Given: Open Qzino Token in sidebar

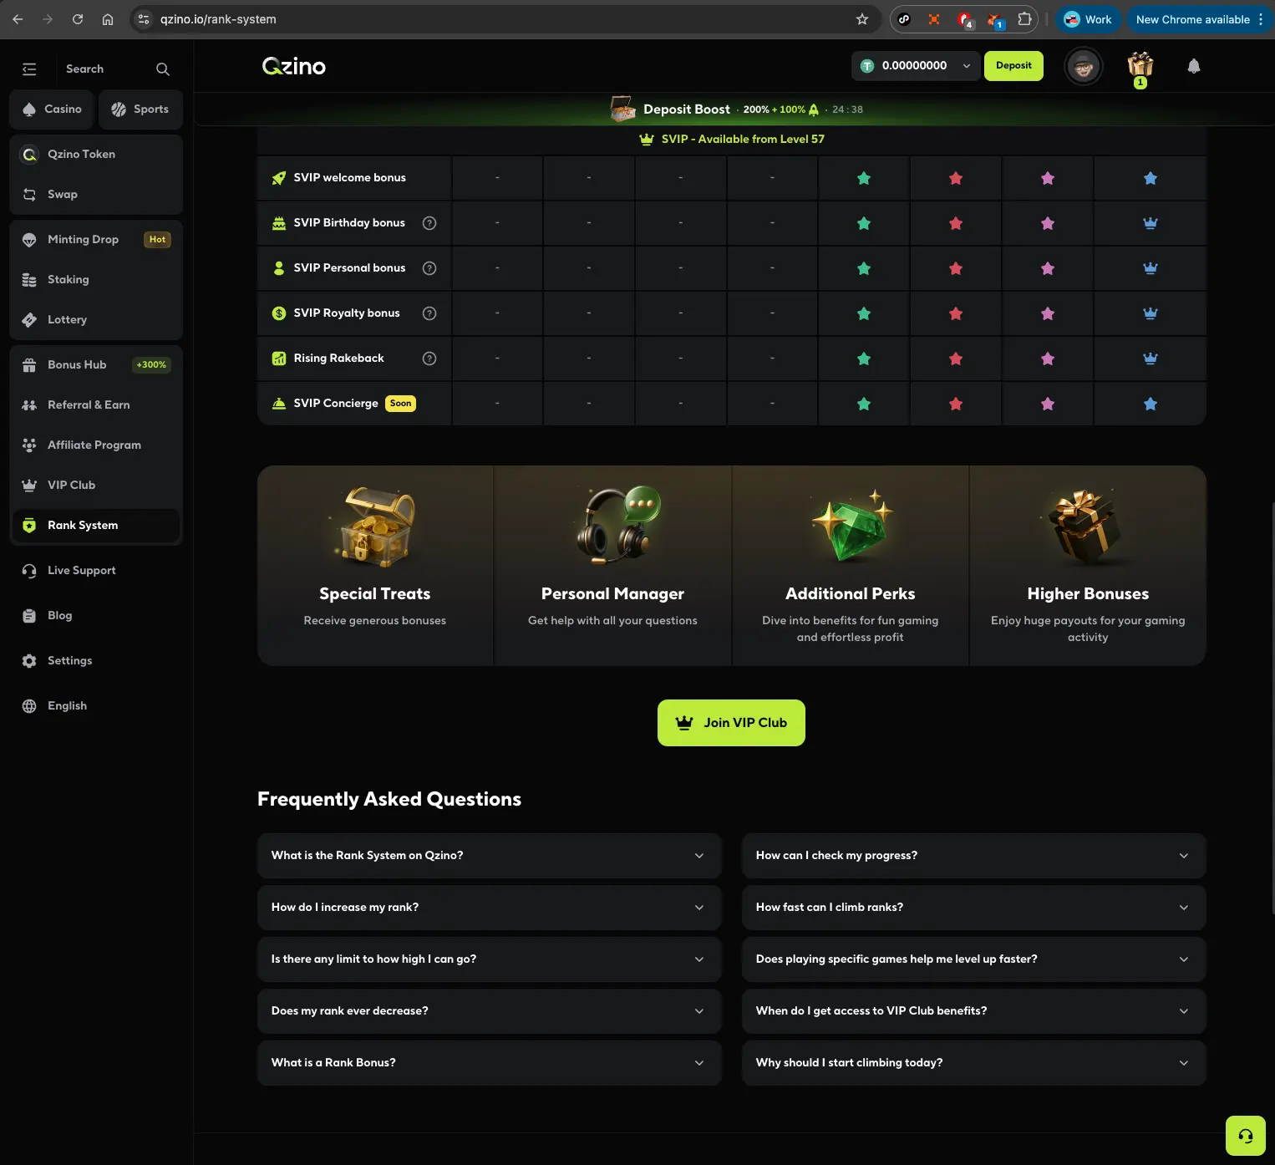Looking at the screenshot, I should pyautogui.click(x=96, y=155).
